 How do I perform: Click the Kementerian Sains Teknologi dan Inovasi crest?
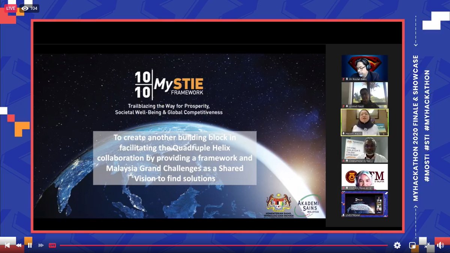[x=278, y=206]
